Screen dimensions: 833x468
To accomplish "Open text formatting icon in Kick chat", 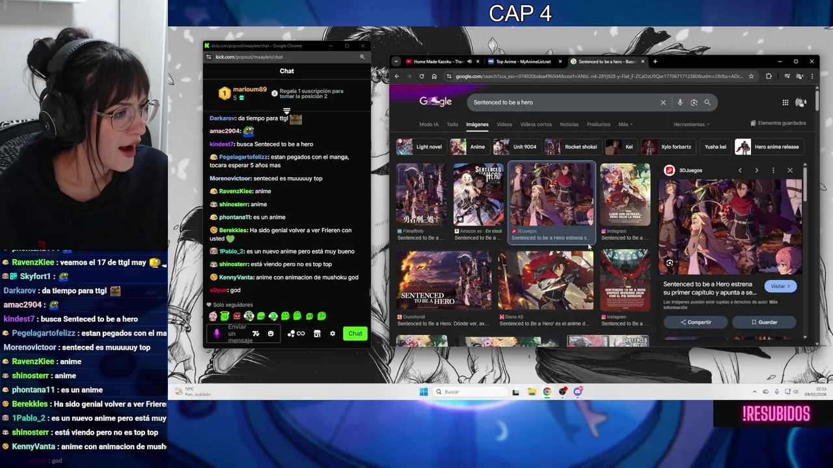I will [256, 333].
